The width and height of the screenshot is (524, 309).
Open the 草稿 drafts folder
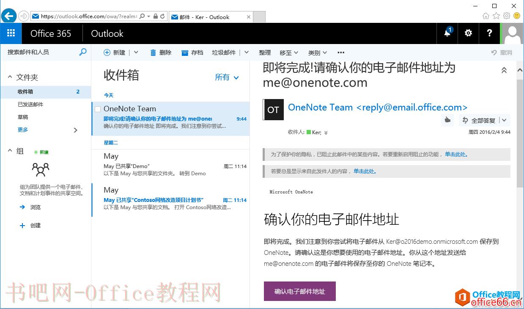pyautogui.click(x=23, y=117)
